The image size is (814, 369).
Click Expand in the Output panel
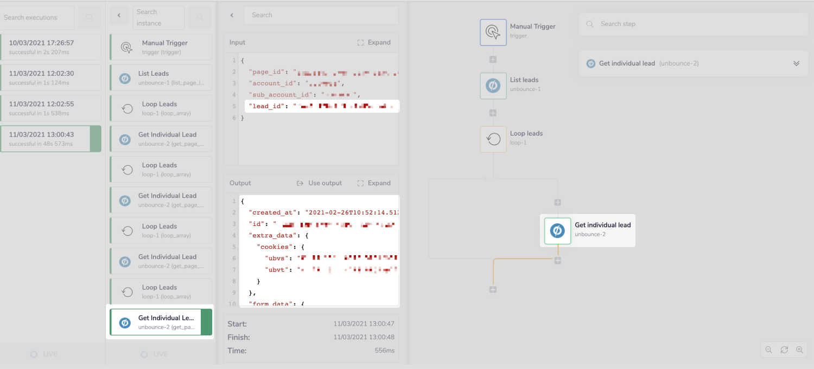coord(374,183)
